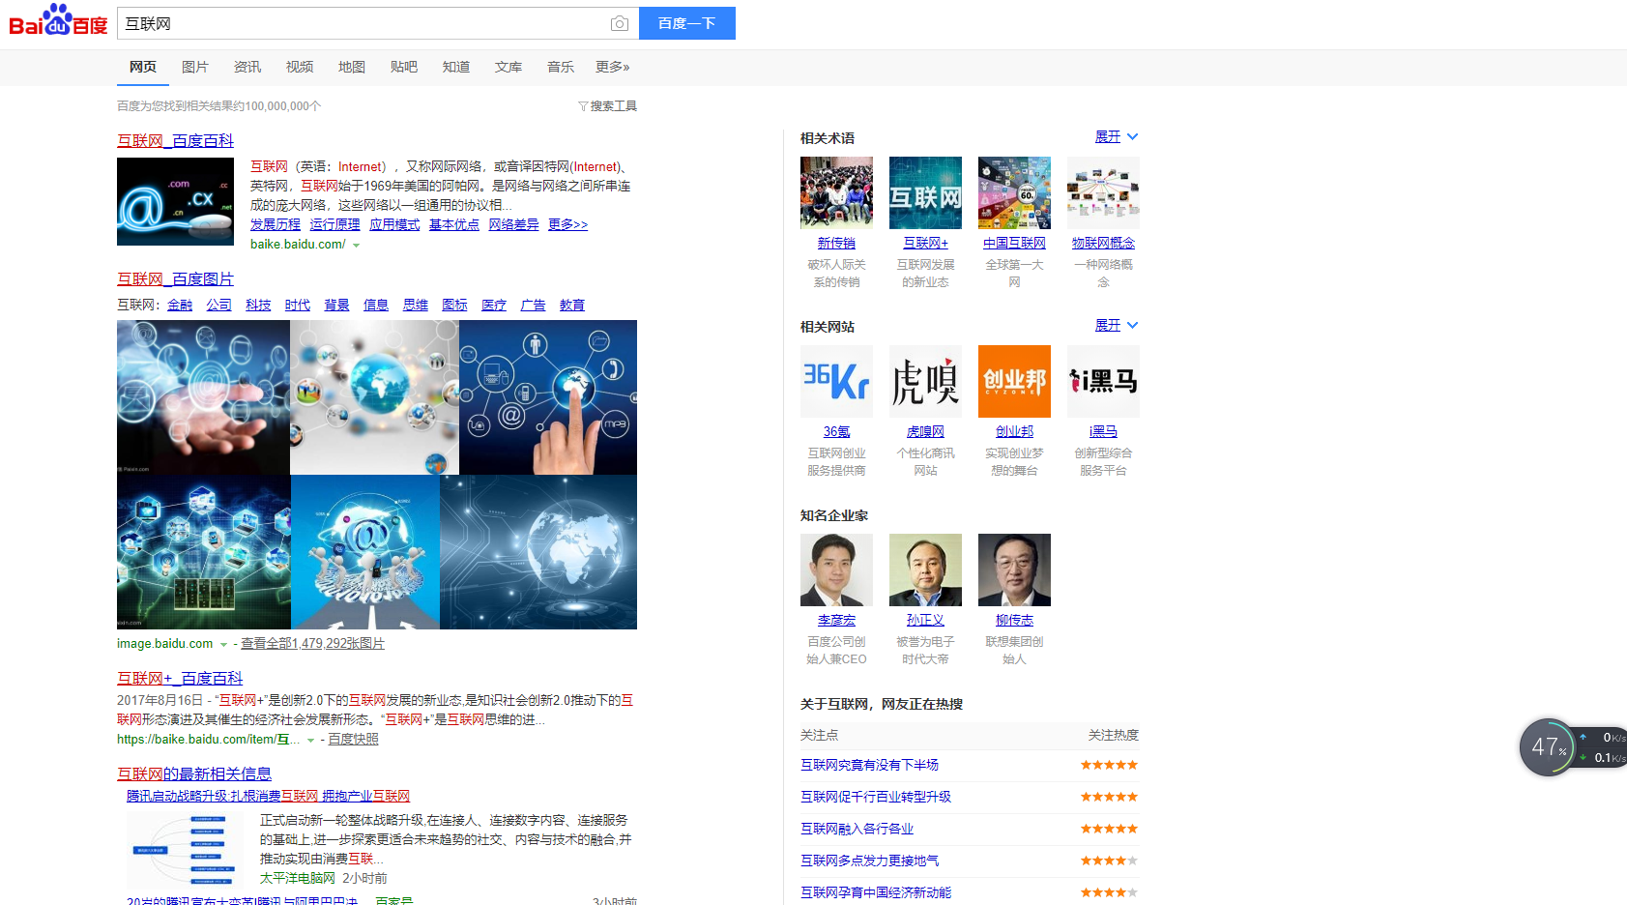Screen dimensions: 1627x905
Task: Switch to the 文库 tab
Action: [508, 67]
